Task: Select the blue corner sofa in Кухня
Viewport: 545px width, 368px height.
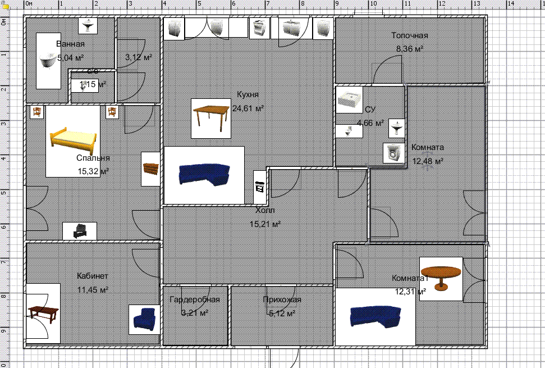Action: pyautogui.click(x=204, y=175)
